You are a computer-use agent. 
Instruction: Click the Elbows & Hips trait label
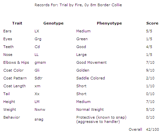(x=16, y=62)
